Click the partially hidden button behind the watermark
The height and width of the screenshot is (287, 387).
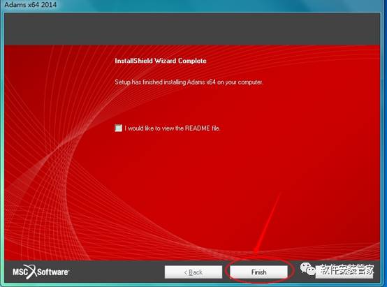[344, 272]
